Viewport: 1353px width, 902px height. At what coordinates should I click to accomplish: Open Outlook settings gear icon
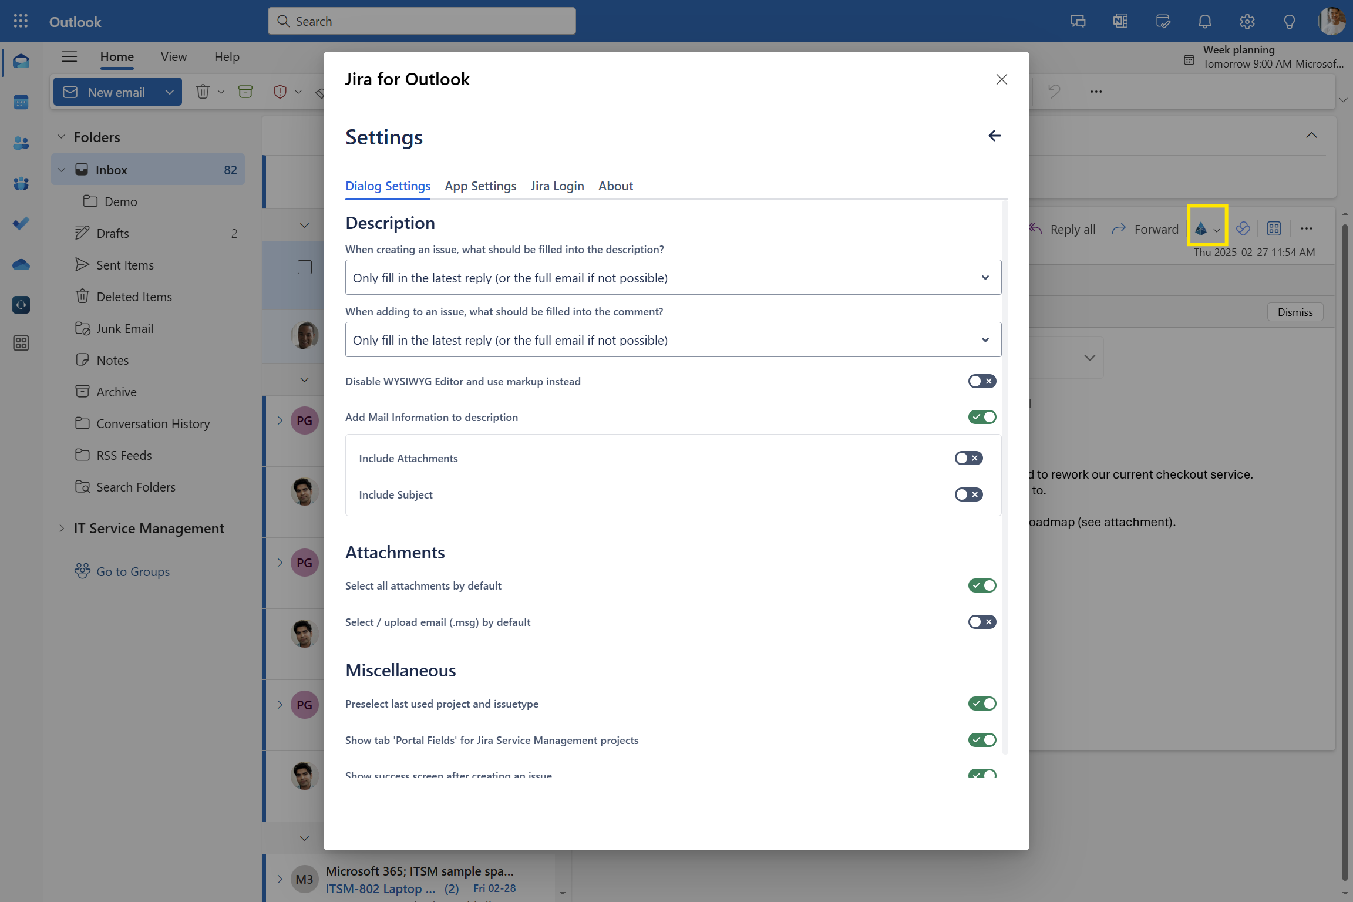[x=1247, y=21]
